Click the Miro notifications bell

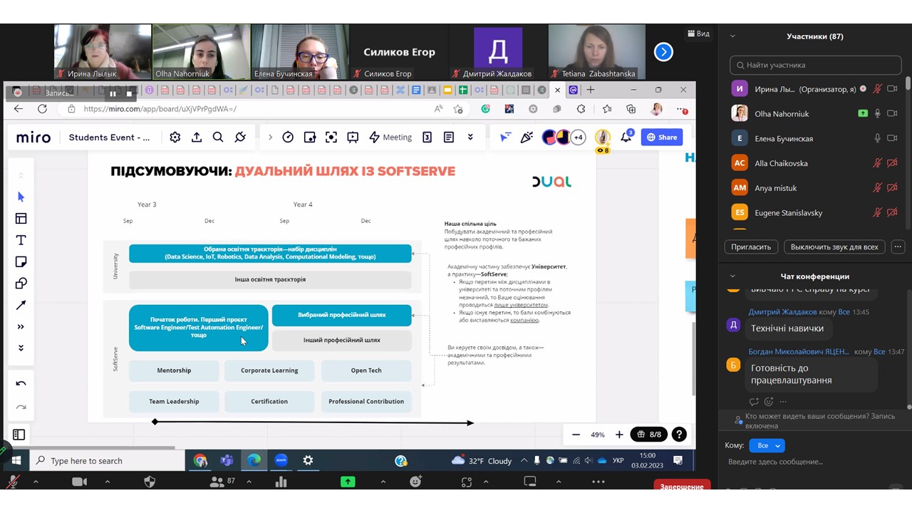click(626, 138)
